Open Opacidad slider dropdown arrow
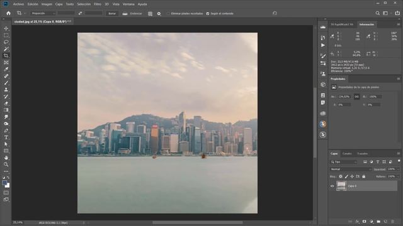The width and height of the screenshot is (403, 226). (x=398, y=169)
